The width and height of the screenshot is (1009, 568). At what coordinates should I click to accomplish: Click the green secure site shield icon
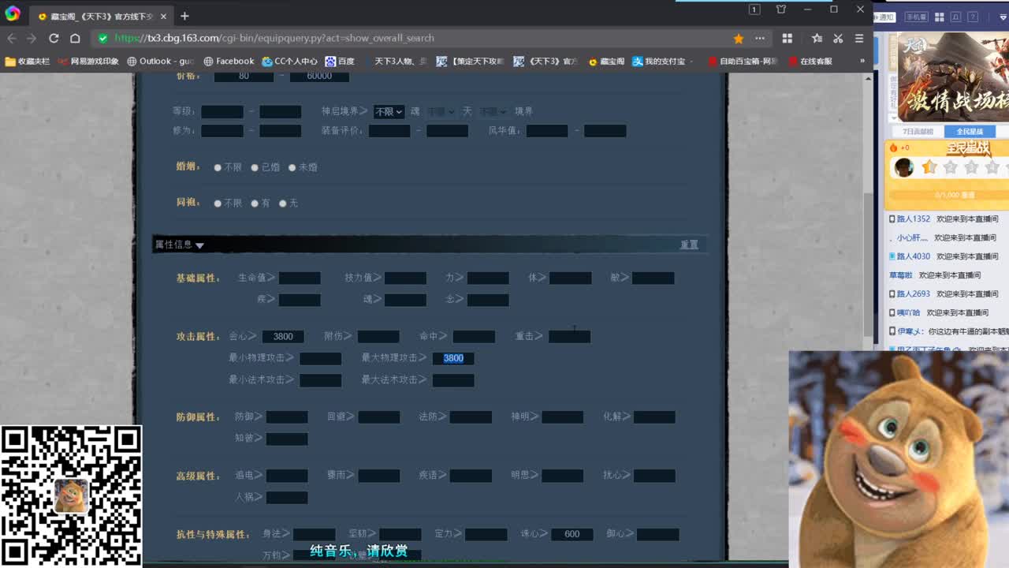coord(103,38)
